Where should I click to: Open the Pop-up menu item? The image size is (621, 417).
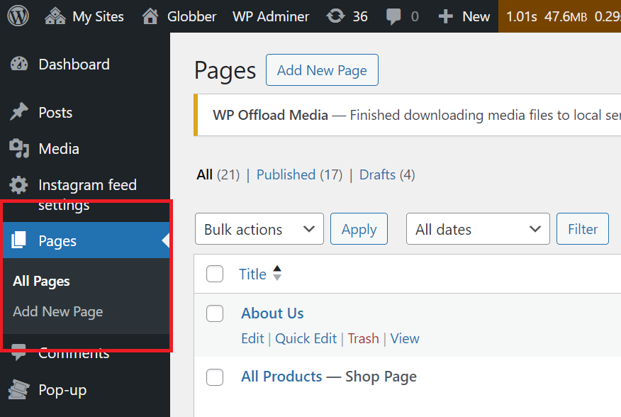tap(62, 390)
